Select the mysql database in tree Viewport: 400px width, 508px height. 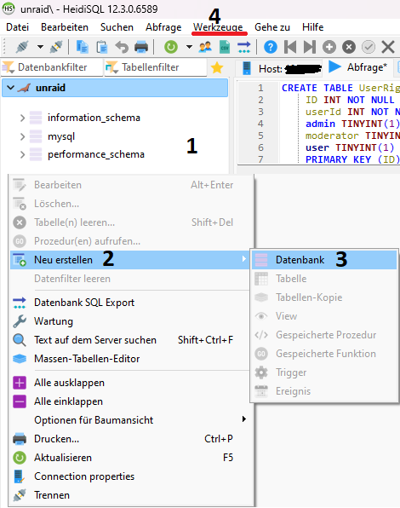click(x=61, y=136)
